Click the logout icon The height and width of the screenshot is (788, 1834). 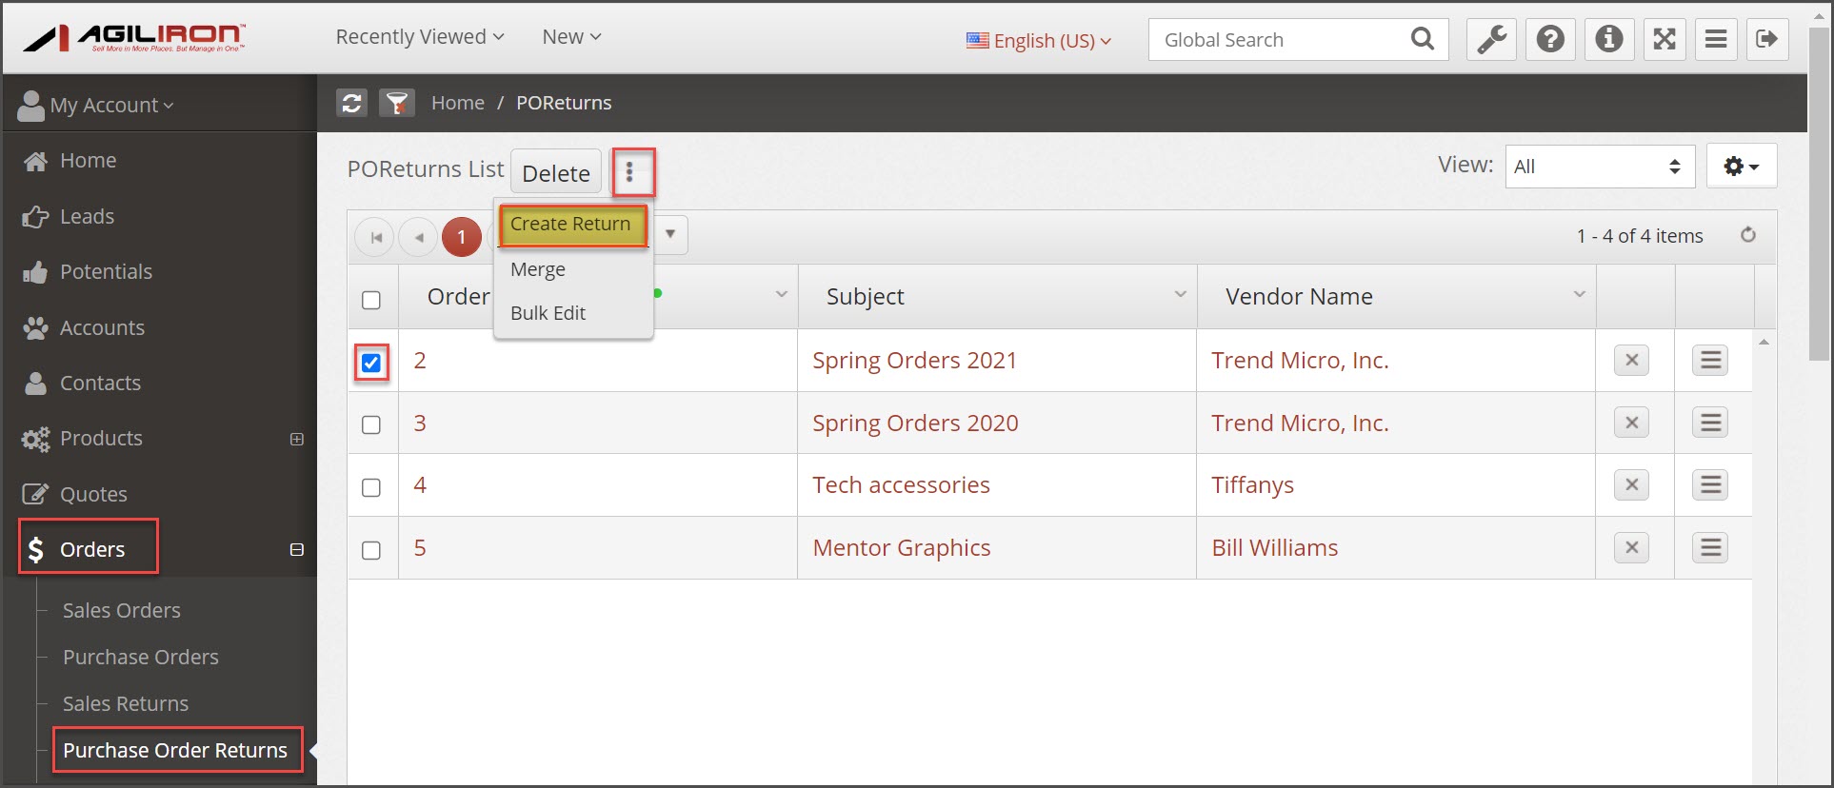click(x=1767, y=40)
